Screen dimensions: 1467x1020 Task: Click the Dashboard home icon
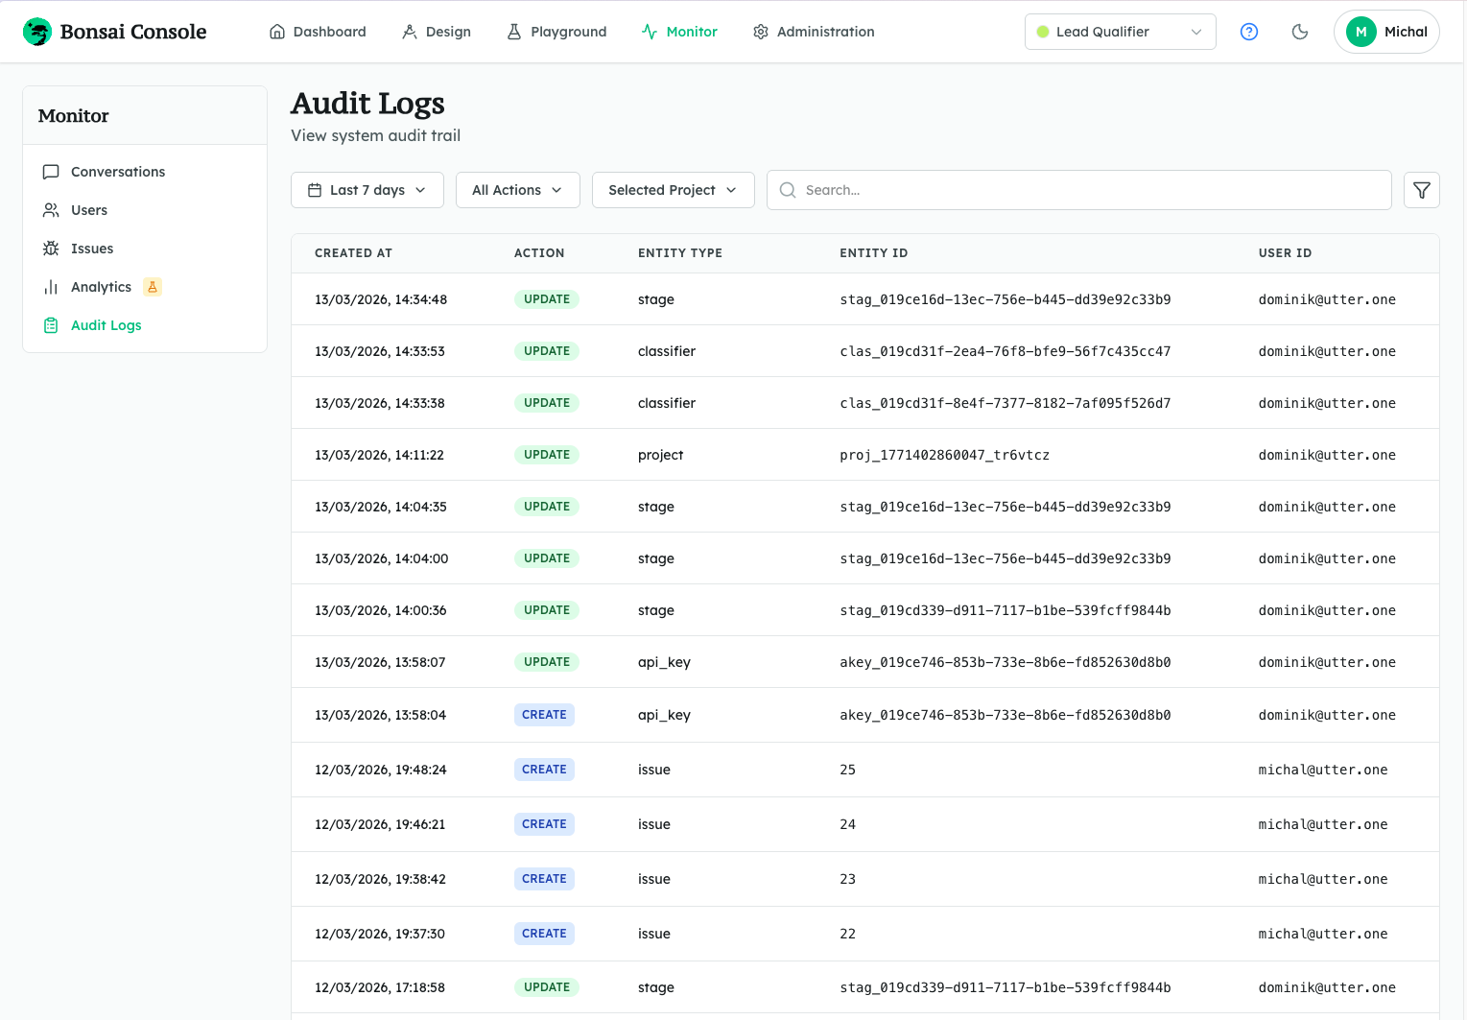[x=277, y=32]
